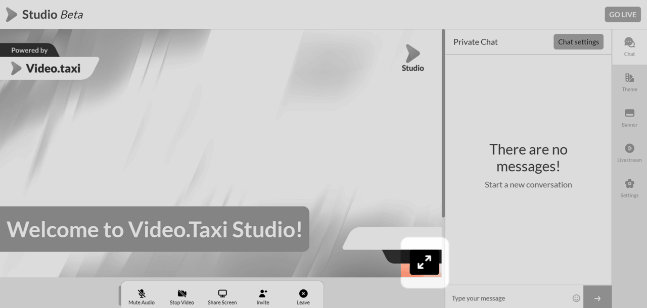Send the message with arrow button
This screenshot has height=308, width=647.
point(597,298)
